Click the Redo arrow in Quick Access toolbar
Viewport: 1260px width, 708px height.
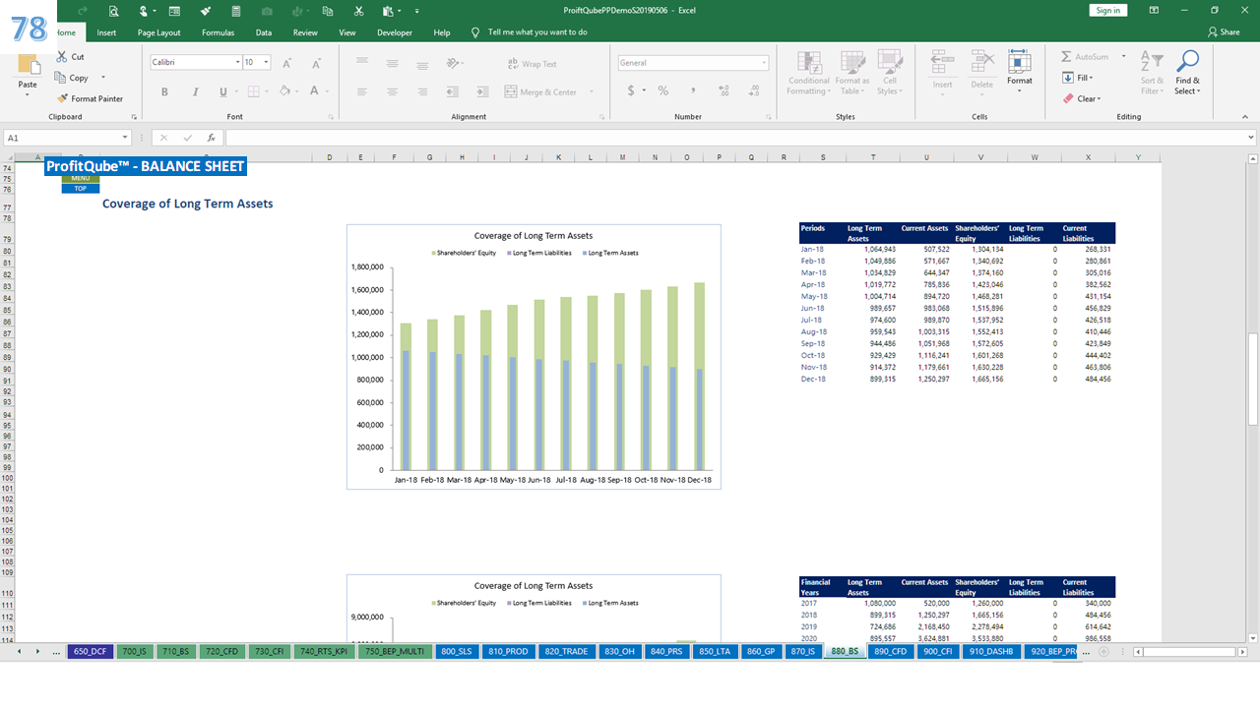[83, 11]
